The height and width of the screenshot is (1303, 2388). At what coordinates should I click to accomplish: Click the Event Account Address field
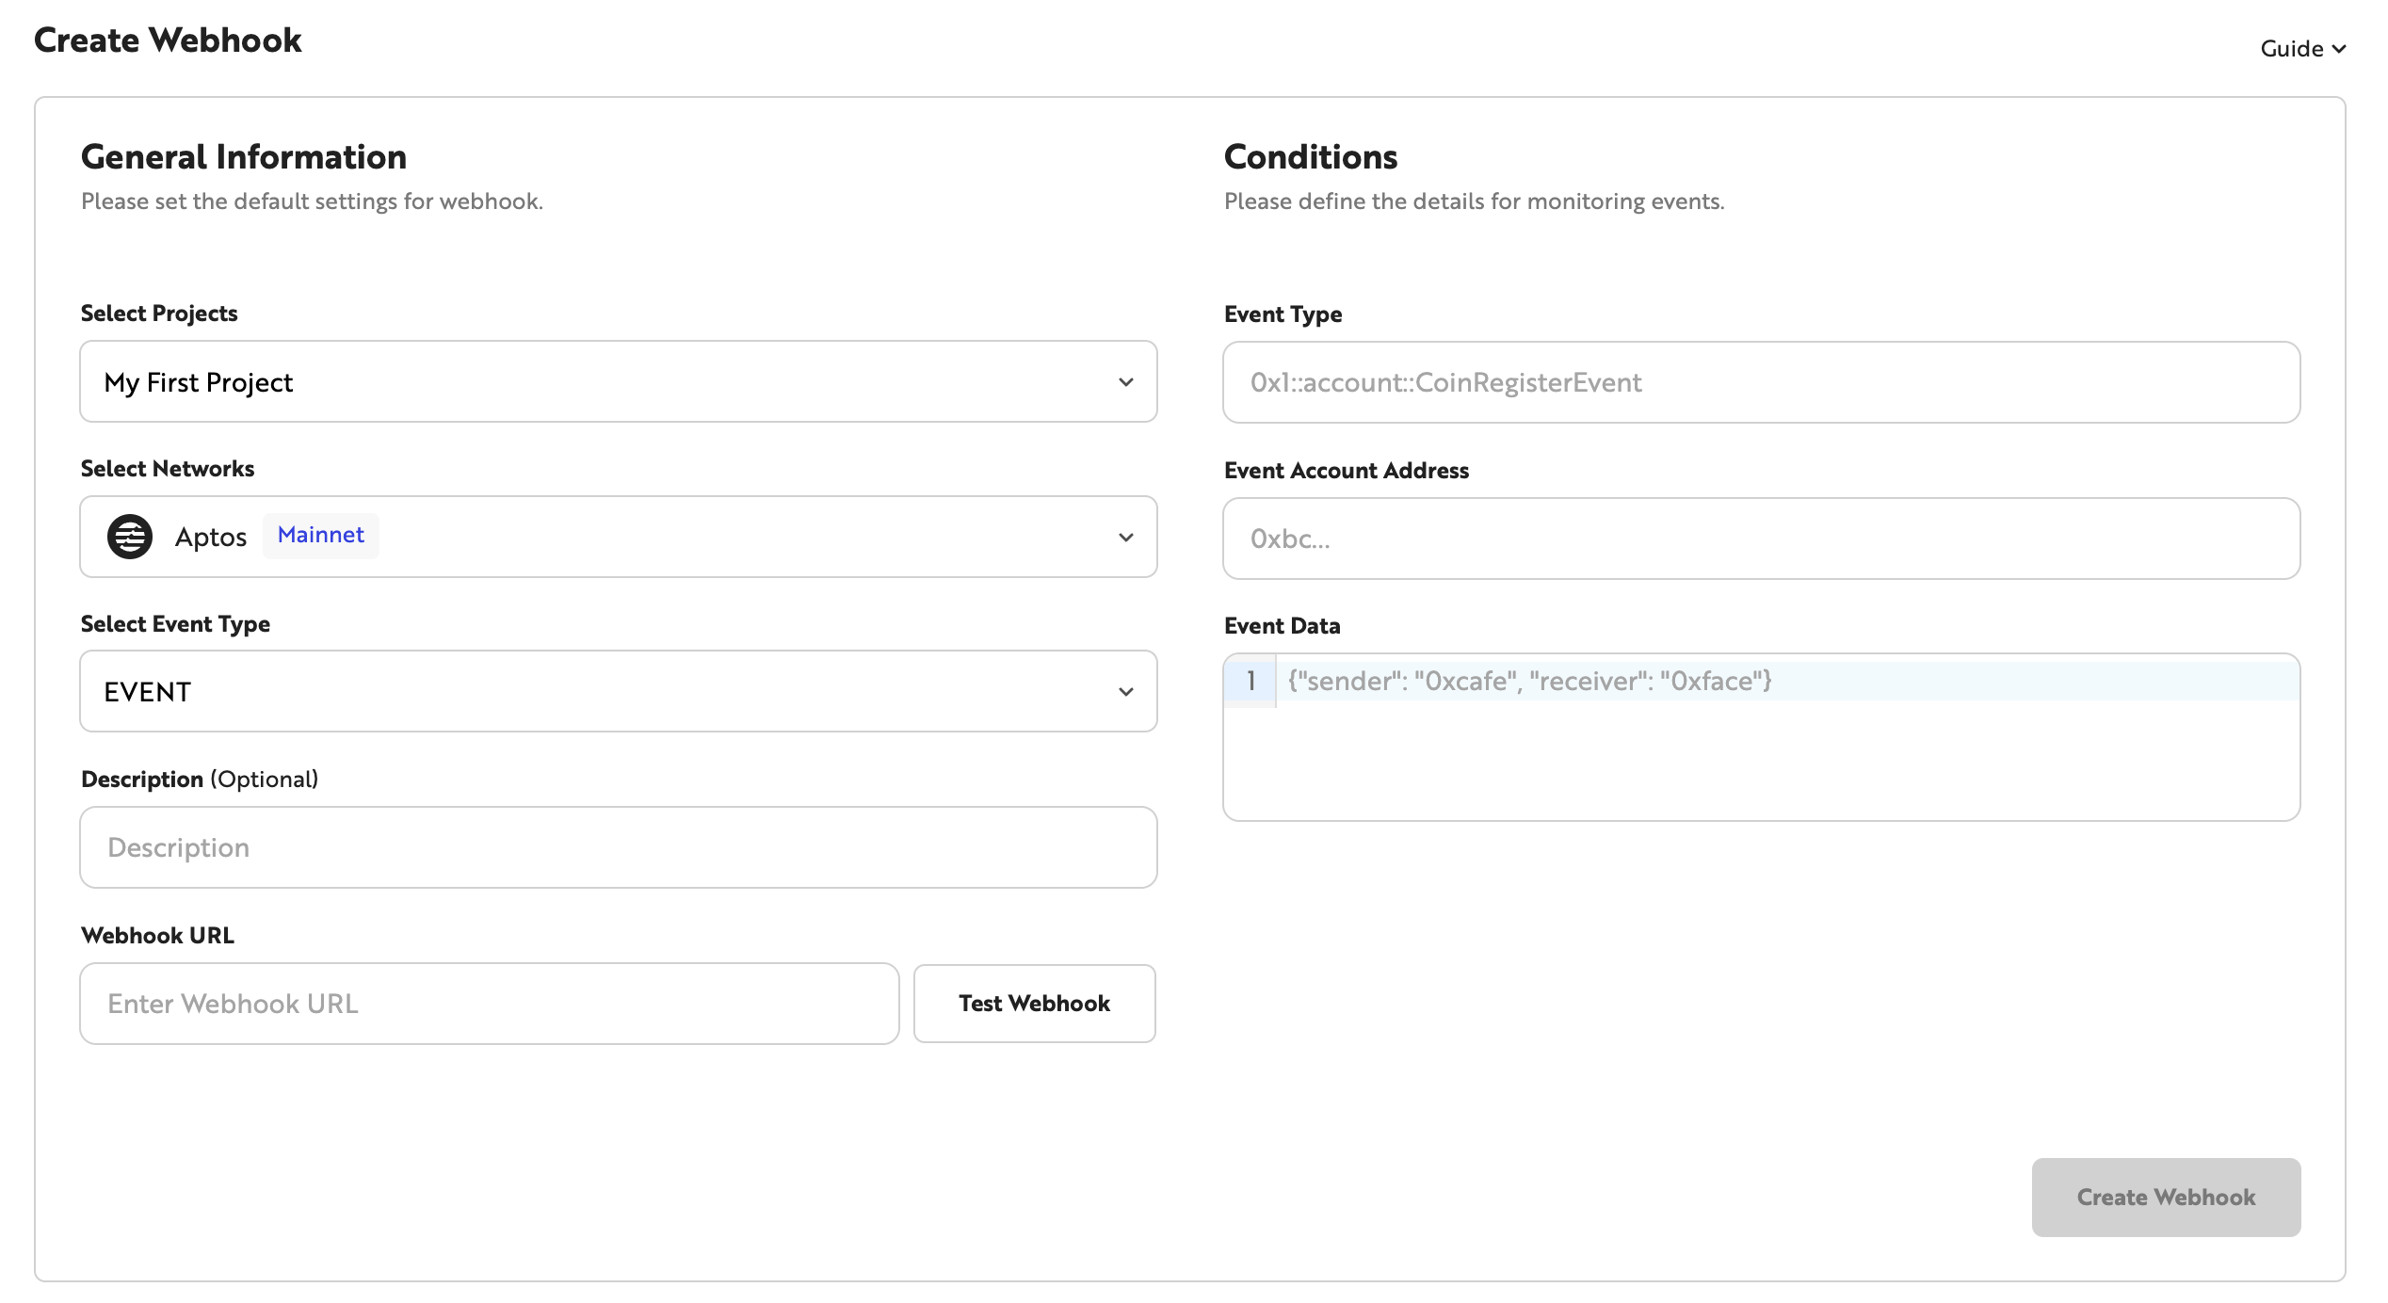(x=1760, y=539)
